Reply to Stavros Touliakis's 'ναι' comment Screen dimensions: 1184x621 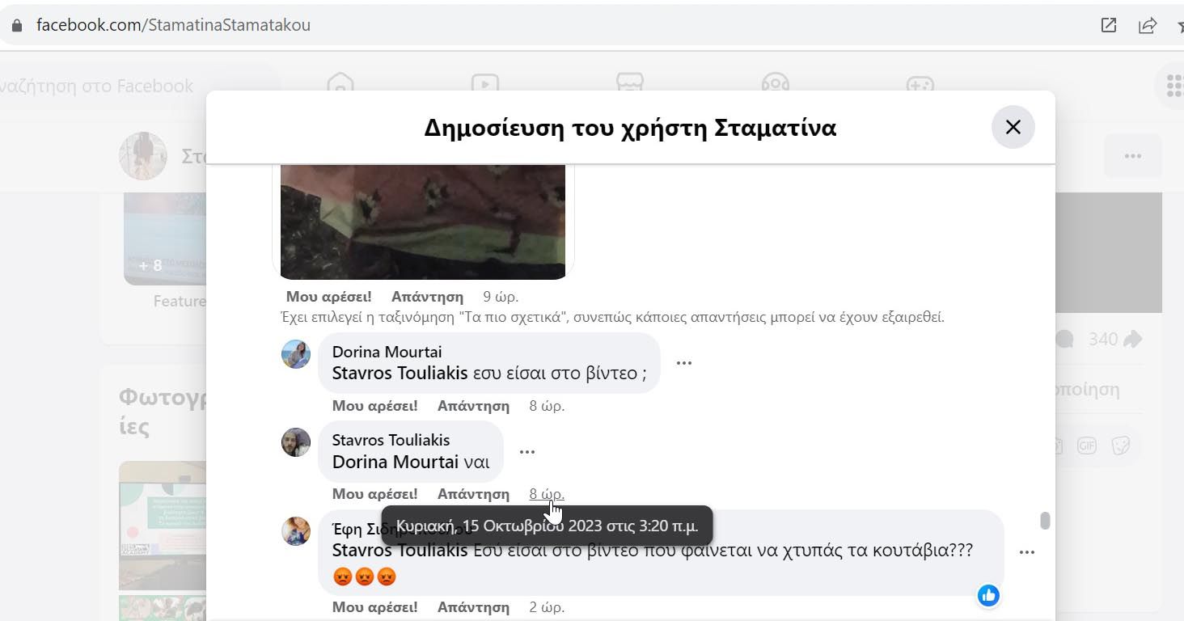[x=473, y=494]
